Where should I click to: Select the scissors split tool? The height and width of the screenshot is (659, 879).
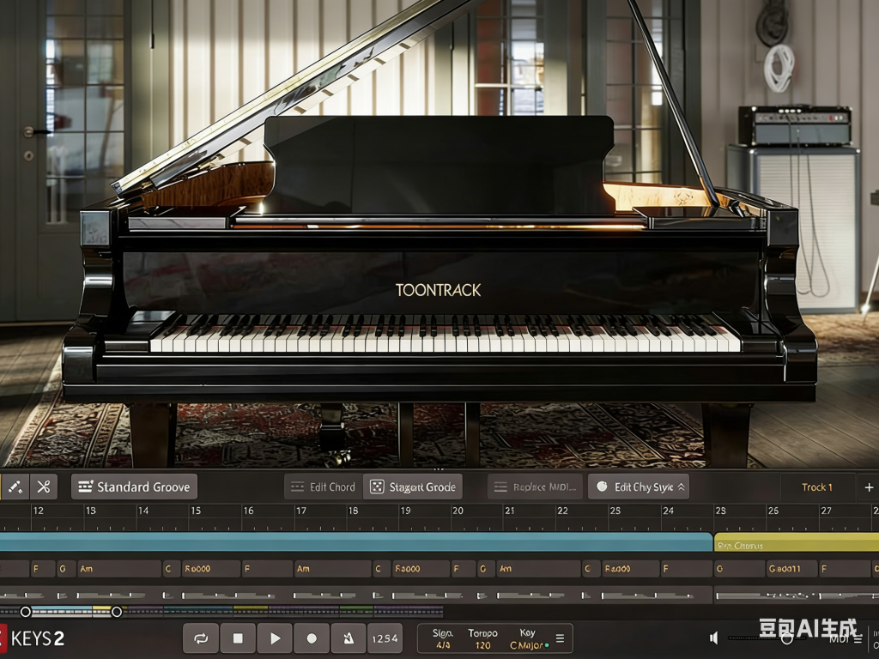44,487
